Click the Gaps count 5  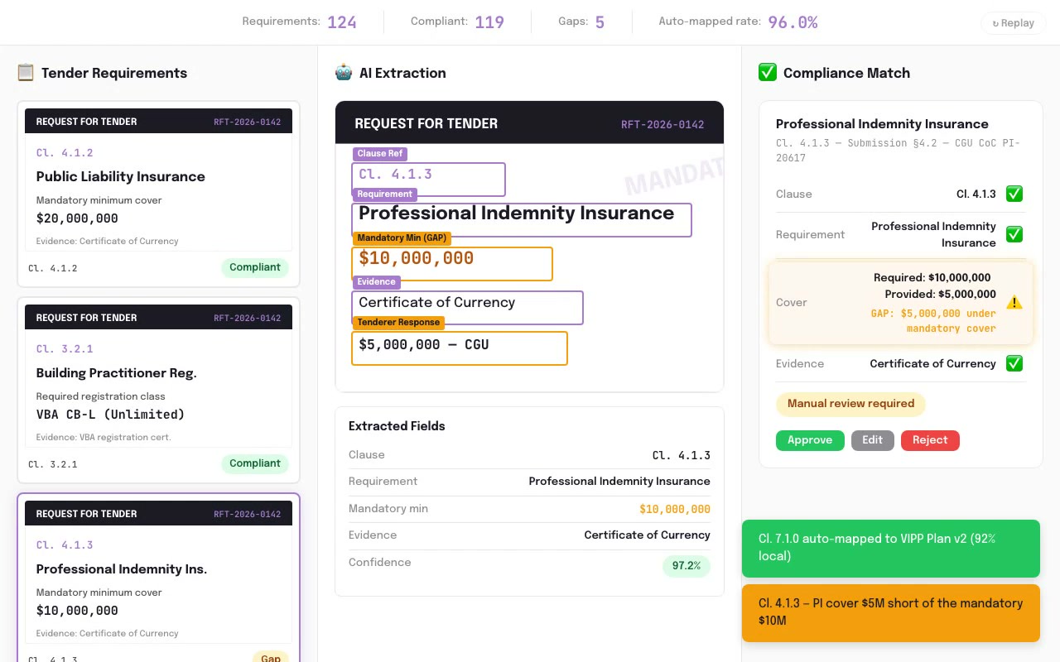[x=600, y=22]
